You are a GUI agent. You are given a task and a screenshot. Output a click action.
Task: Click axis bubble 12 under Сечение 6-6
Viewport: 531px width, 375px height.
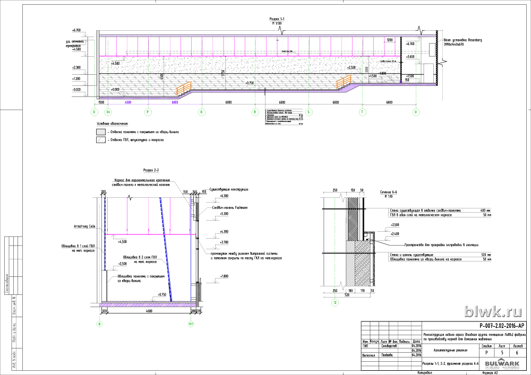[335, 303]
